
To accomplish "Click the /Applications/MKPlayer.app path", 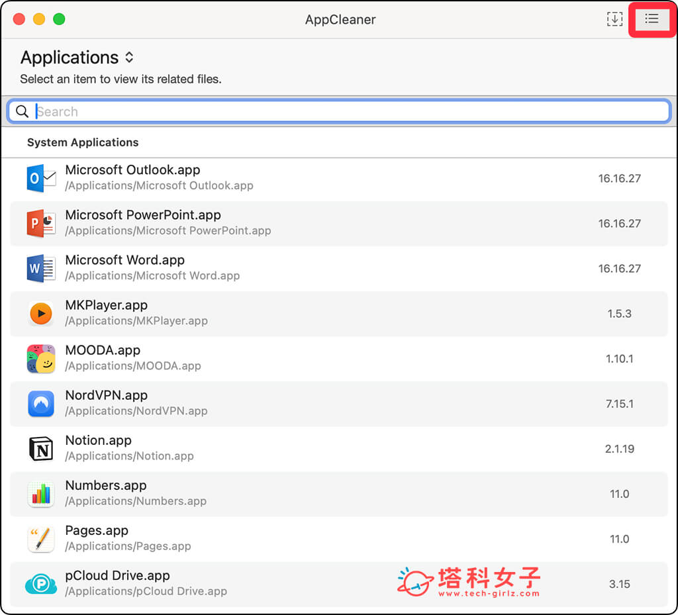I will tap(136, 320).
